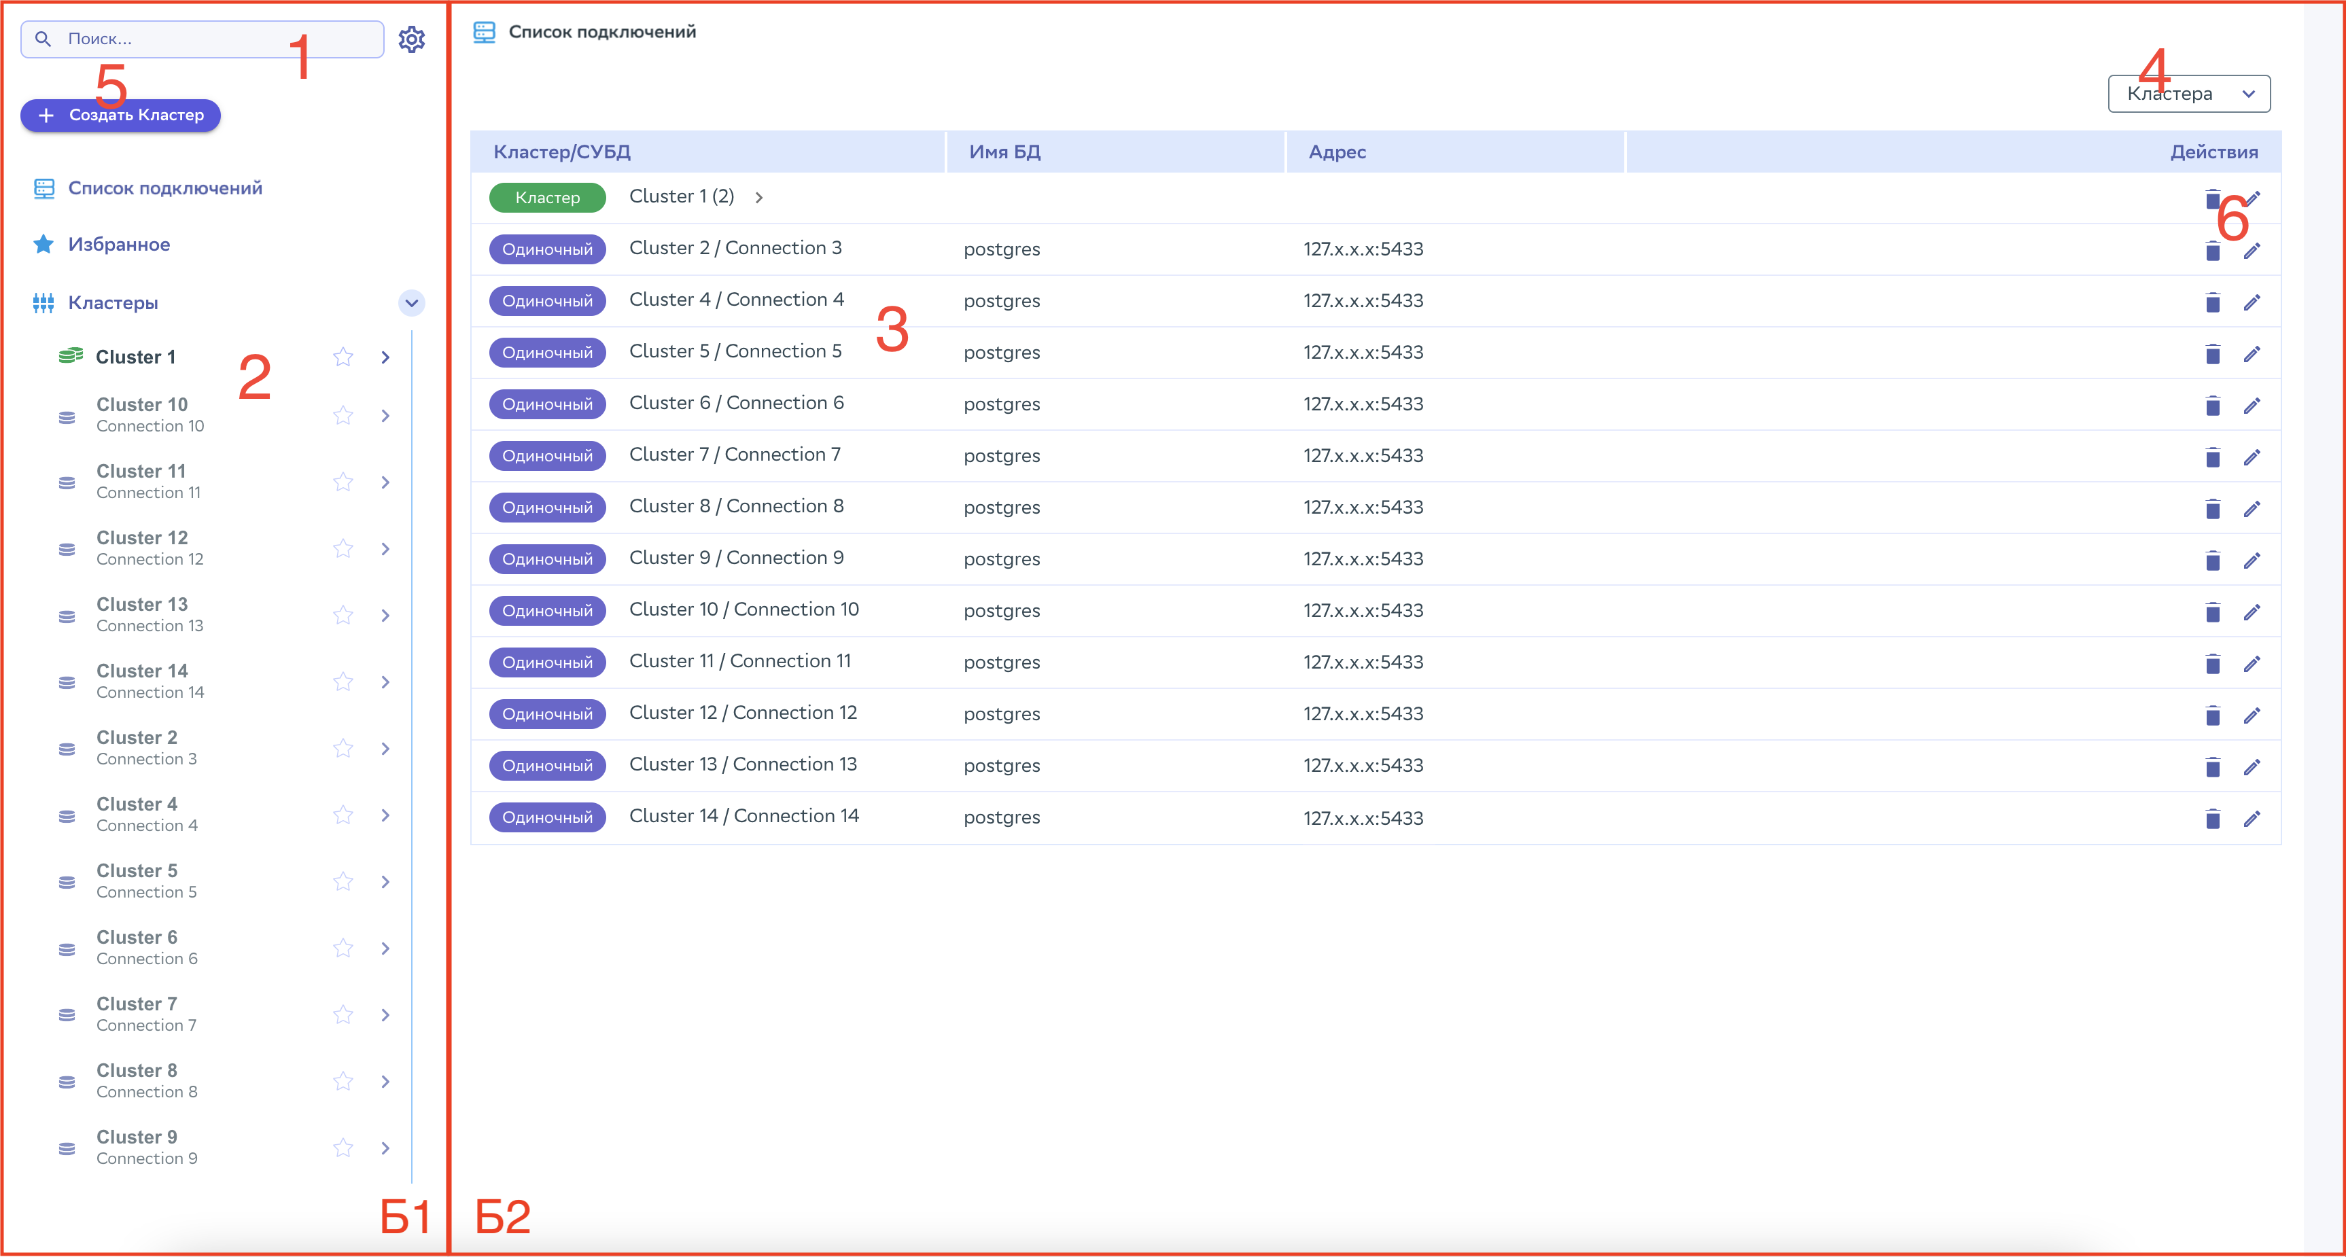Screen dimensions: 2346x1257
Task: Edit Cluster 2 / Connection 3 entry
Action: (x=2252, y=250)
